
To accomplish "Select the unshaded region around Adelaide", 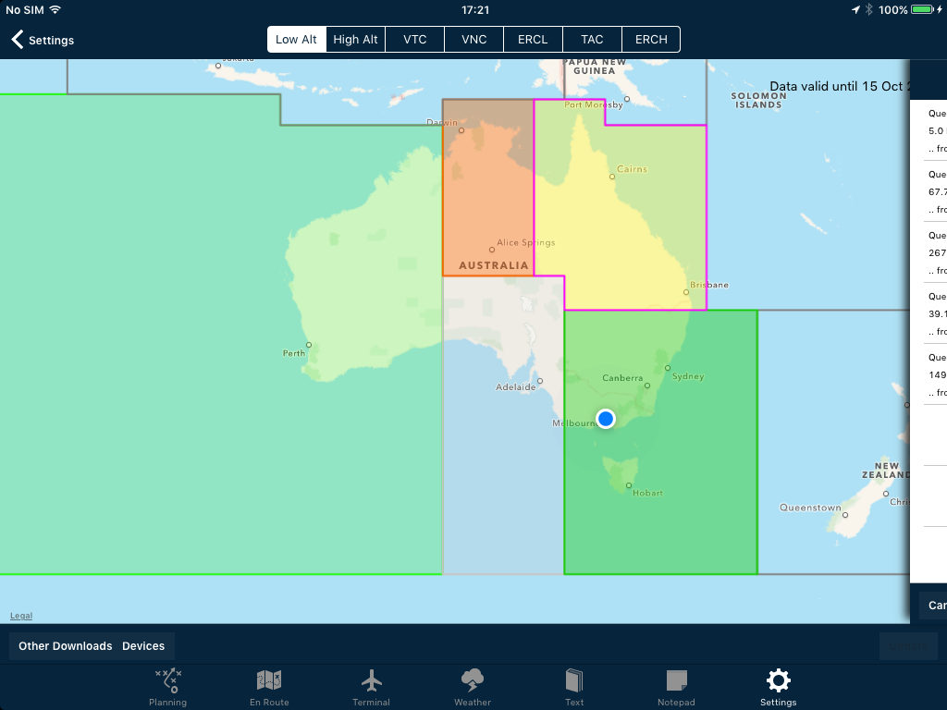I will (x=503, y=425).
